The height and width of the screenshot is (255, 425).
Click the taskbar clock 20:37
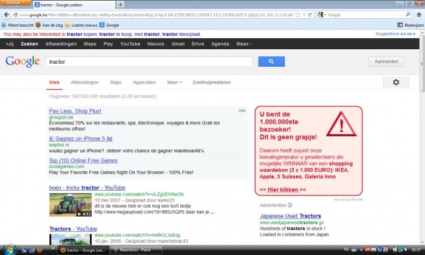416,250
